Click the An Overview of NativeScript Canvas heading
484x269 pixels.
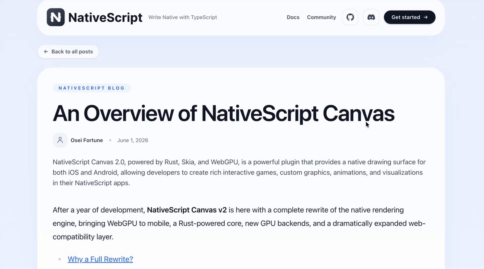[223, 113]
